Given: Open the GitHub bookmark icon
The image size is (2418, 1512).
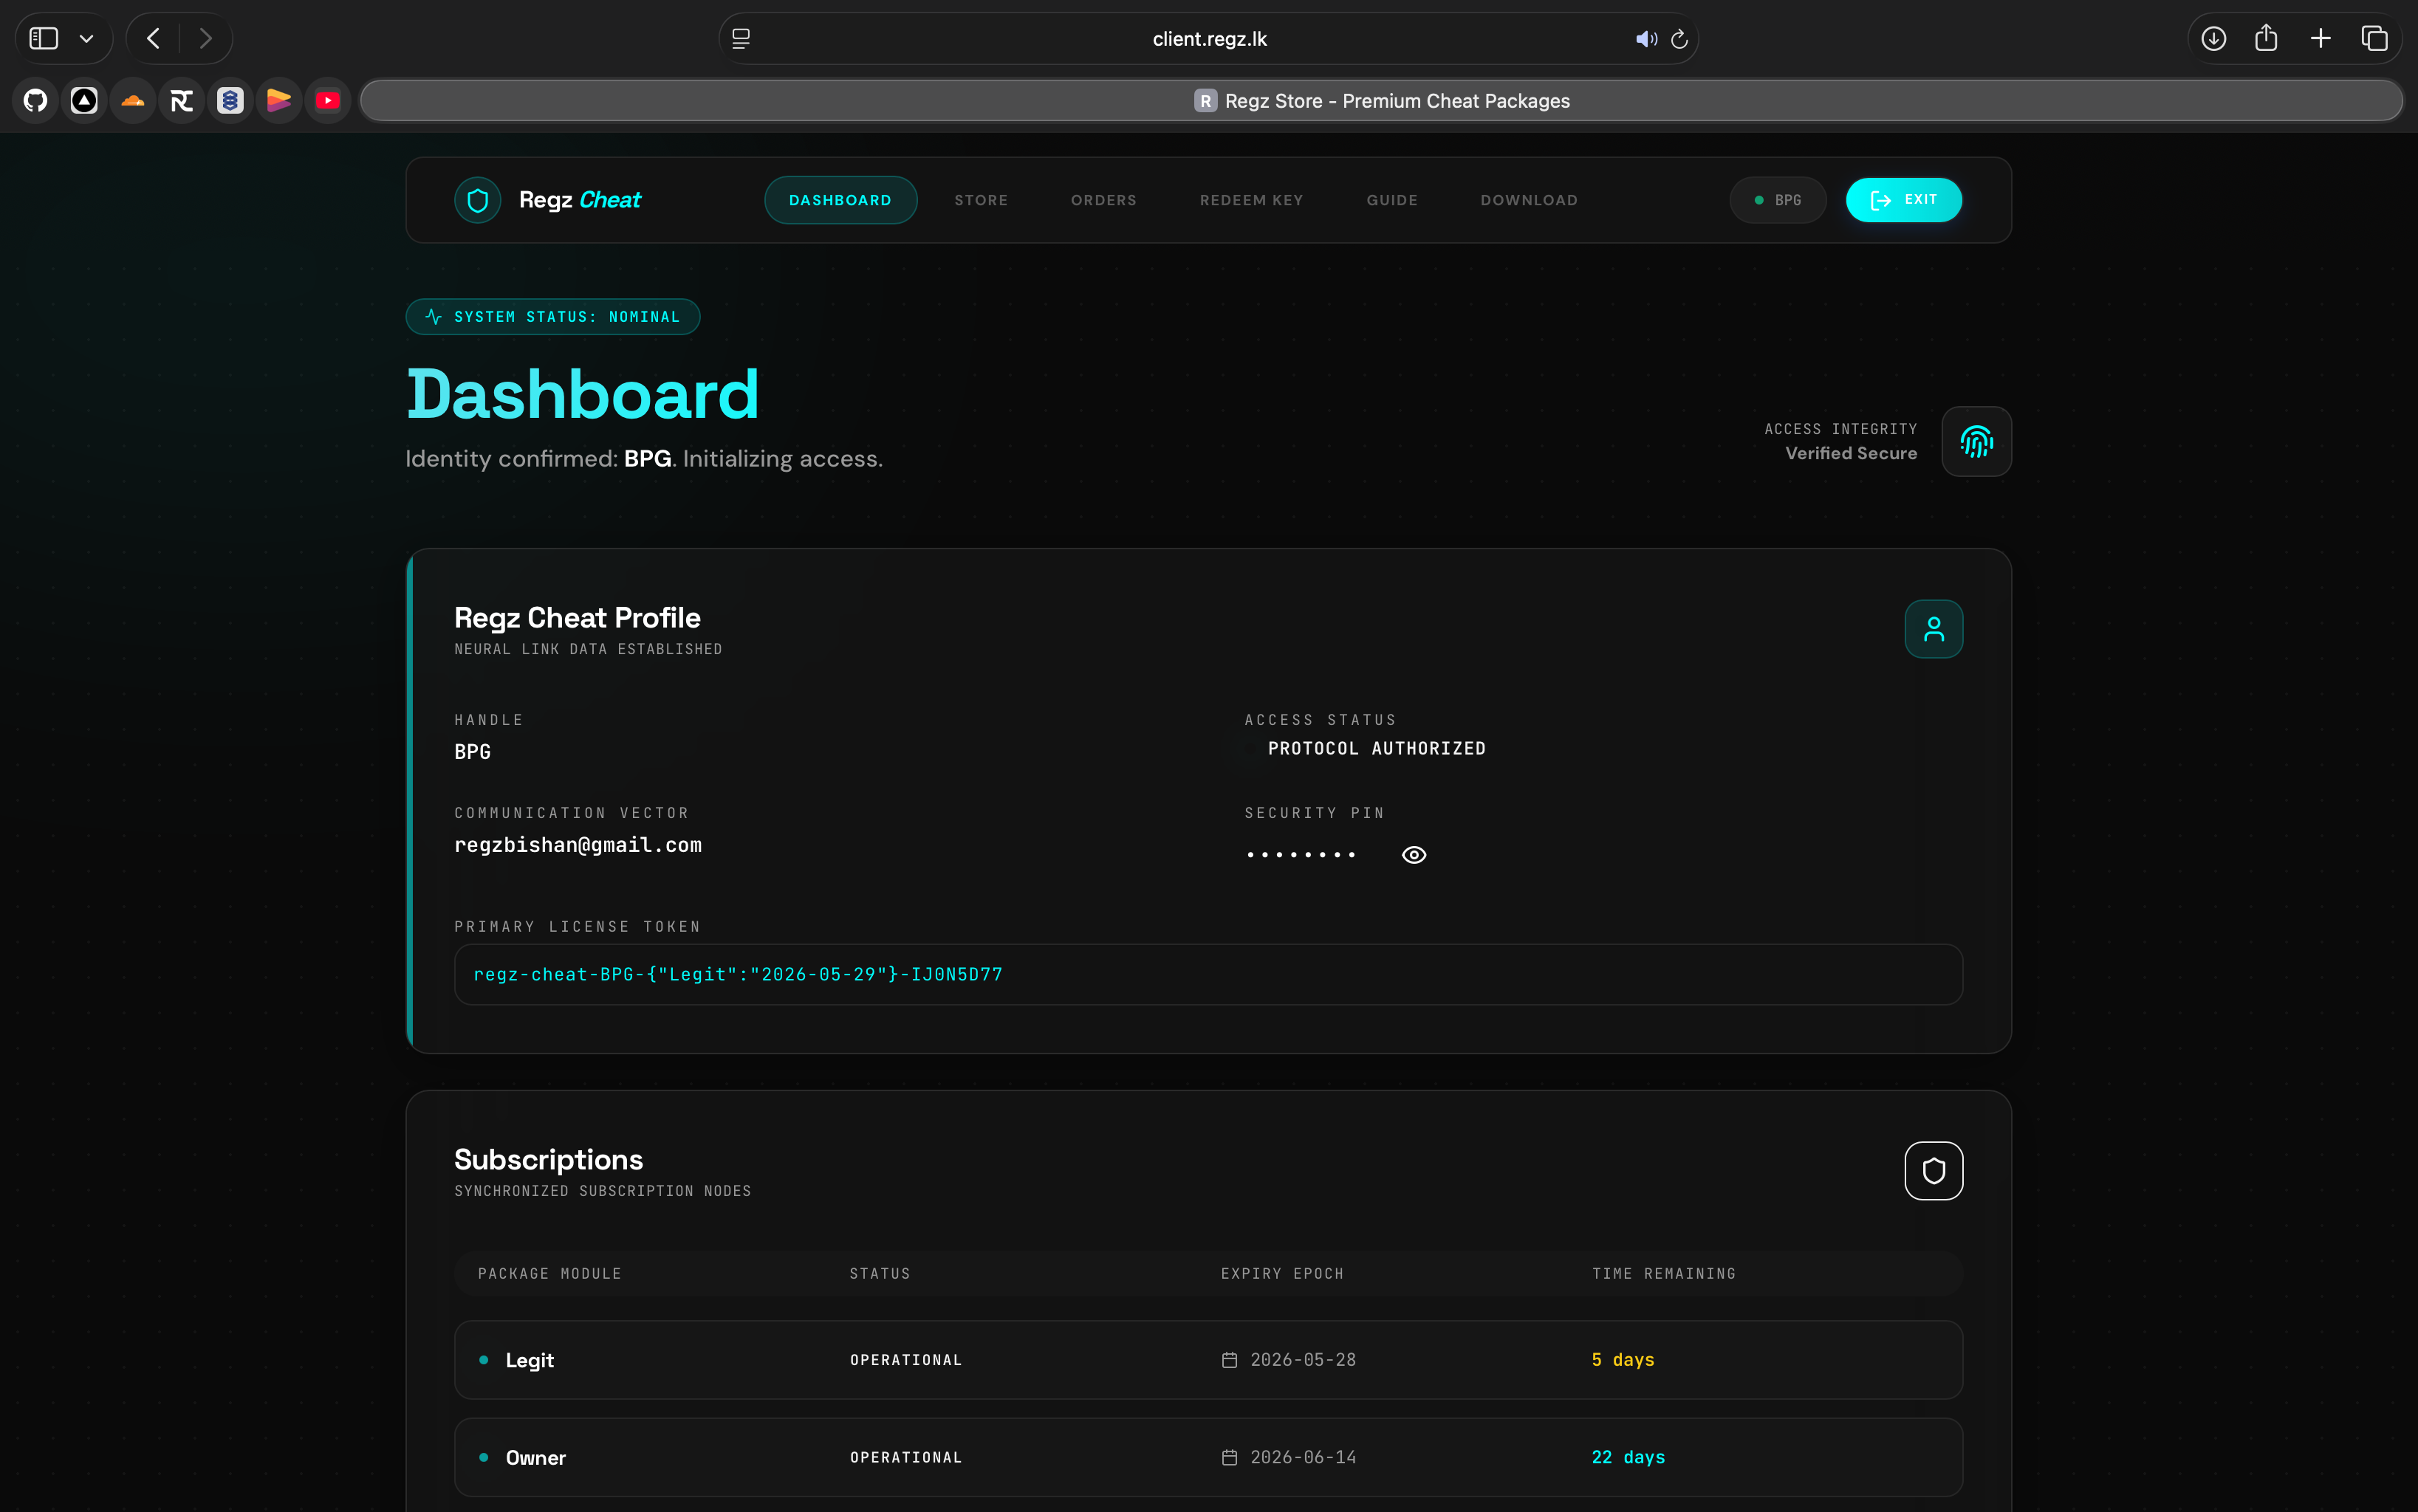Looking at the screenshot, I should point(36,101).
